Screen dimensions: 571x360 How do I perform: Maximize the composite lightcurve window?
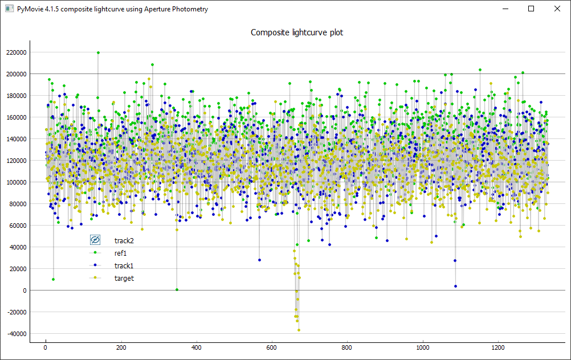[531, 9]
